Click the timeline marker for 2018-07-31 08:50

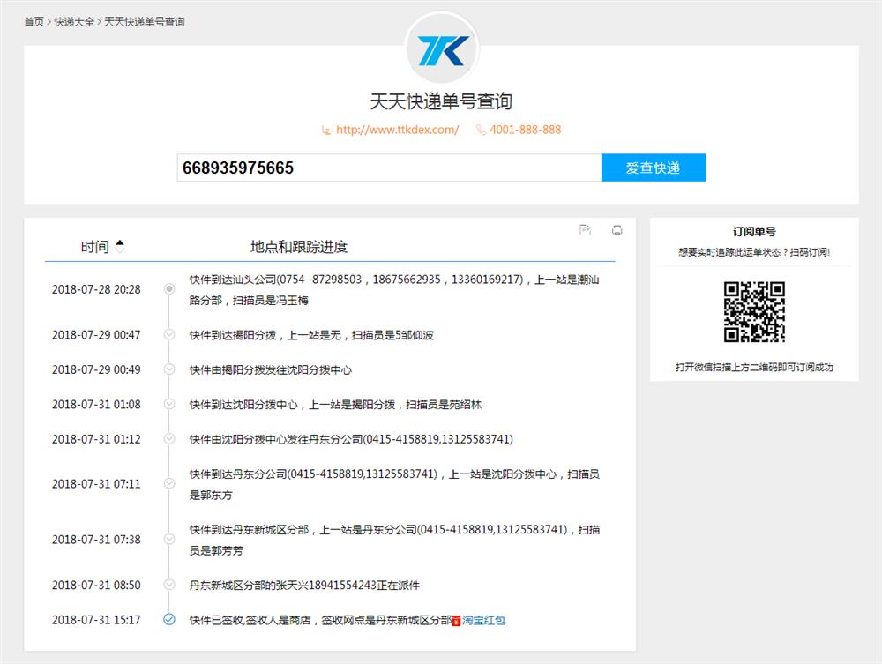pyautogui.click(x=168, y=585)
